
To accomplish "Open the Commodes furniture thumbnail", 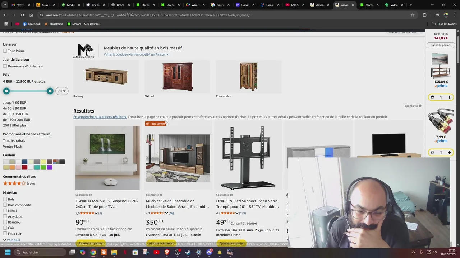I will click(x=248, y=77).
